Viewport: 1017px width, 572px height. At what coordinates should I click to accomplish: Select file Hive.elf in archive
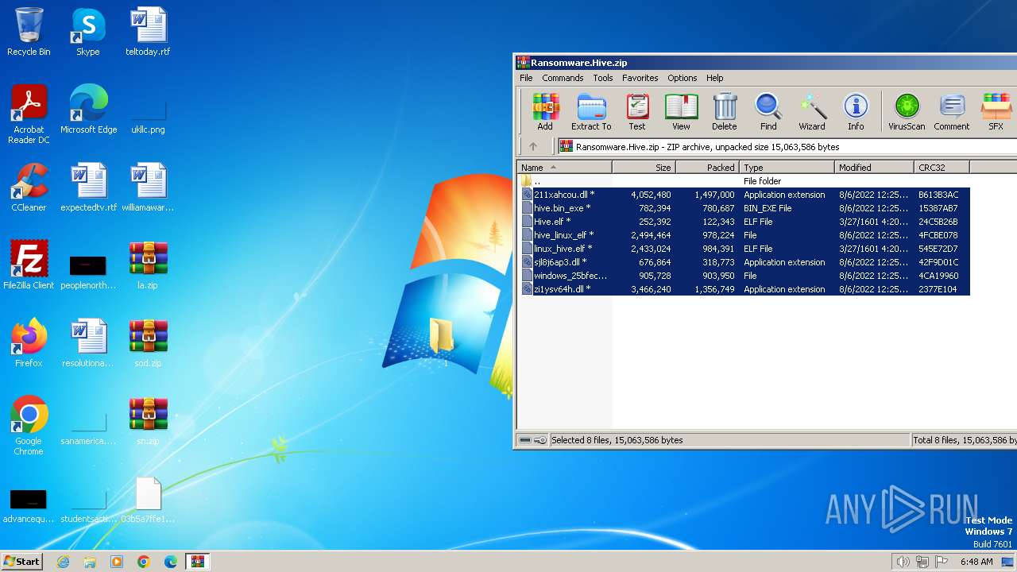[745, 222]
